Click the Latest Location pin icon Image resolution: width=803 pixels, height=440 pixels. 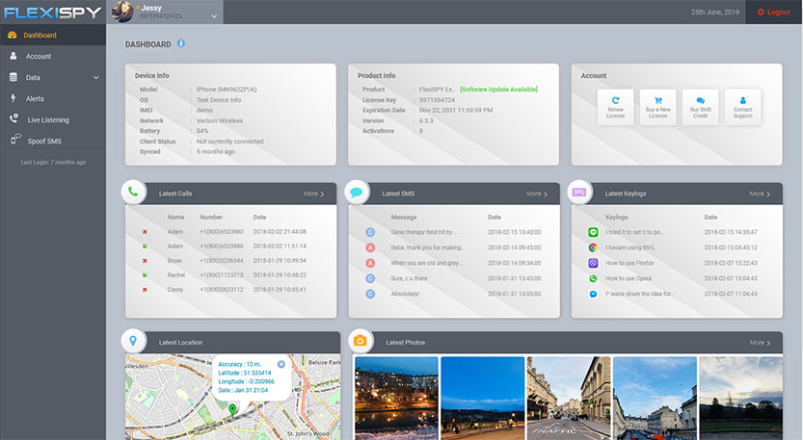133,341
